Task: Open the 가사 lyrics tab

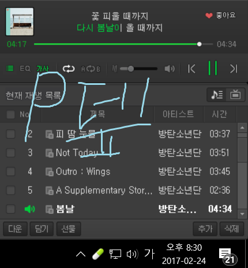Action: pos(43,69)
